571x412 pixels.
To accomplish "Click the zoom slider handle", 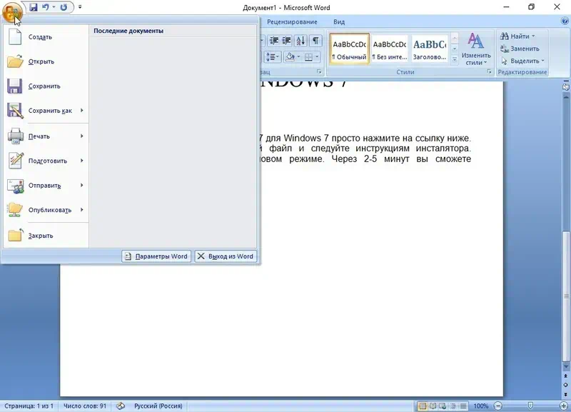I will 530,406.
